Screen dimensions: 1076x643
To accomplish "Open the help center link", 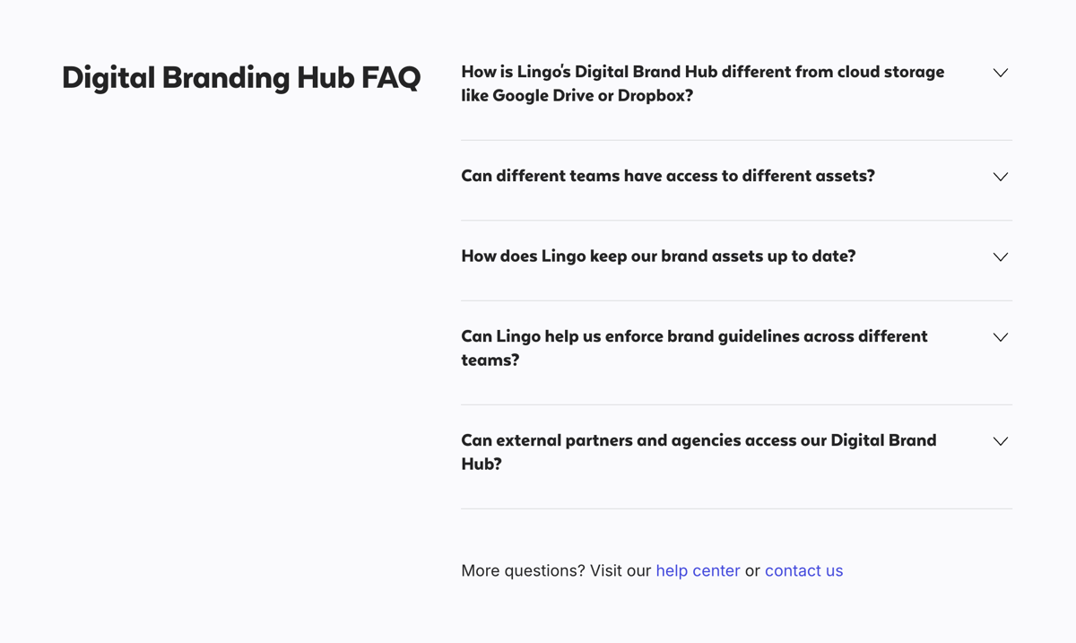I will 698,570.
